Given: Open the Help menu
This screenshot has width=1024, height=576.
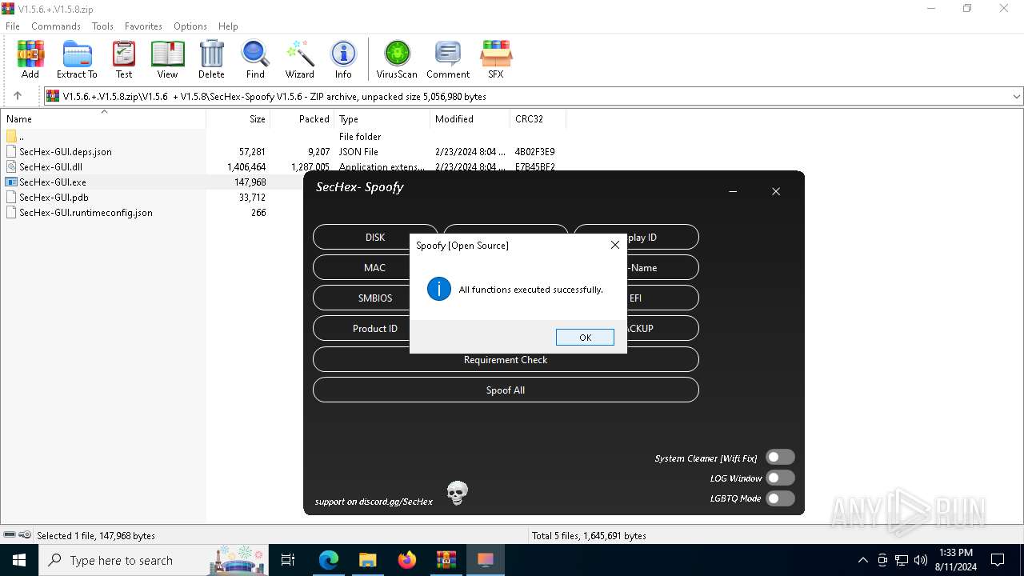Looking at the screenshot, I should pos(228,26).
